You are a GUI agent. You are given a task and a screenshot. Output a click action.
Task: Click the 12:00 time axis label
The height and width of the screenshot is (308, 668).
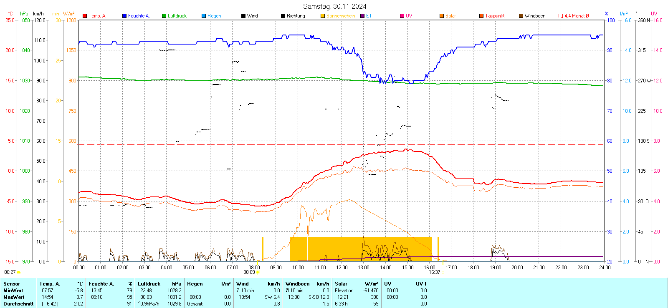pos(342,268)
